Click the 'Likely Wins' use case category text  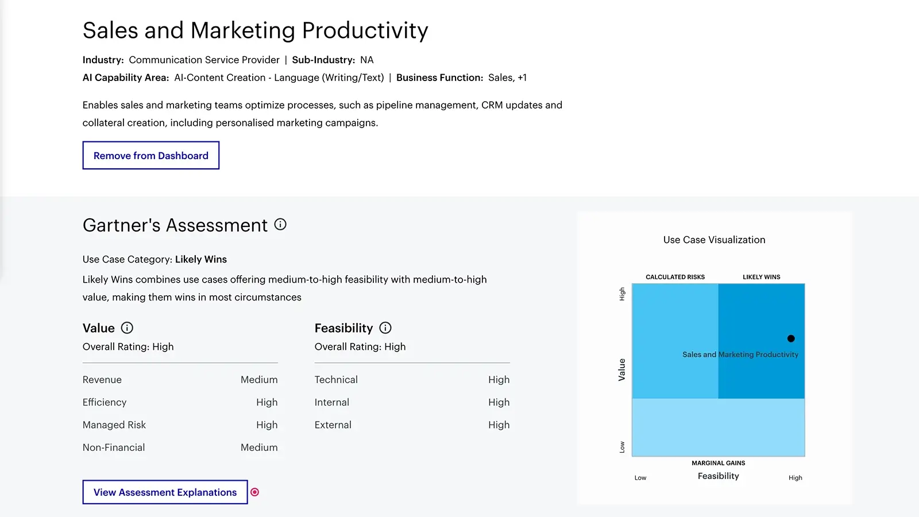200,259
